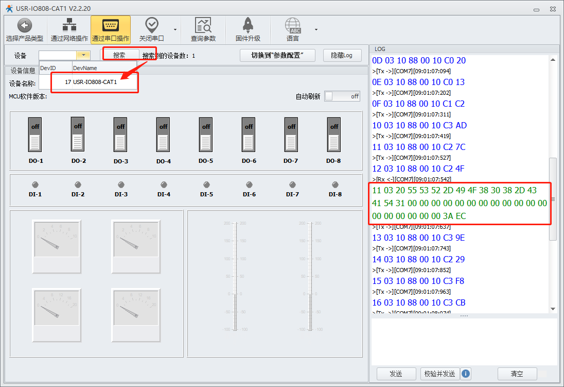Image resolution: width=564 pixels, height=387 pixels.
Task: Toggle the DO-6 switch
Action: coord(249,135)
